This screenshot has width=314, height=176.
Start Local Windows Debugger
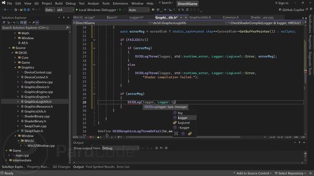point(96,10)
